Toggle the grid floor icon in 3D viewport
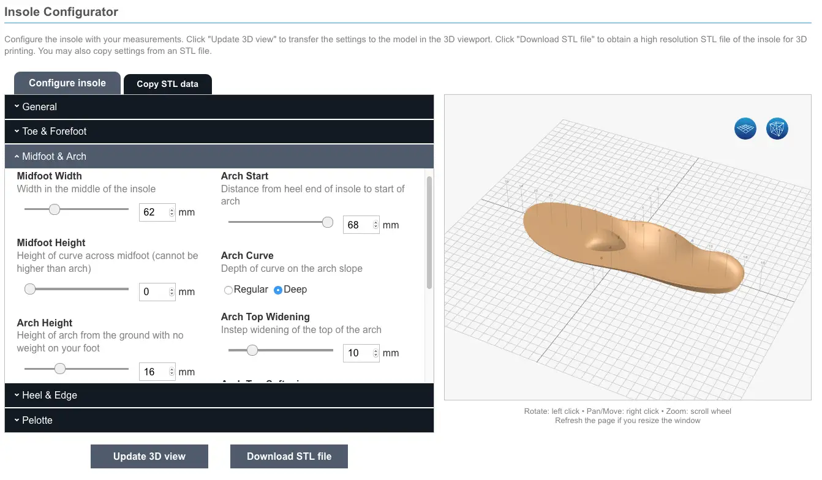Screen dimensions: 822x480 click(745, 129)
